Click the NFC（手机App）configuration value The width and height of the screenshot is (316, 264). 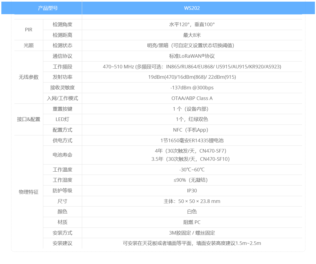pos(192,130)
